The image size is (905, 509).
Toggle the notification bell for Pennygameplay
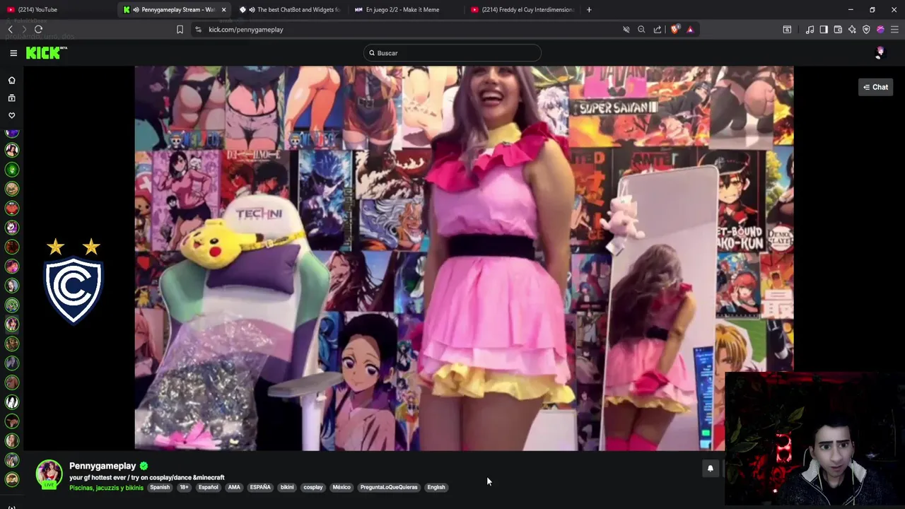tap(711, 468)
